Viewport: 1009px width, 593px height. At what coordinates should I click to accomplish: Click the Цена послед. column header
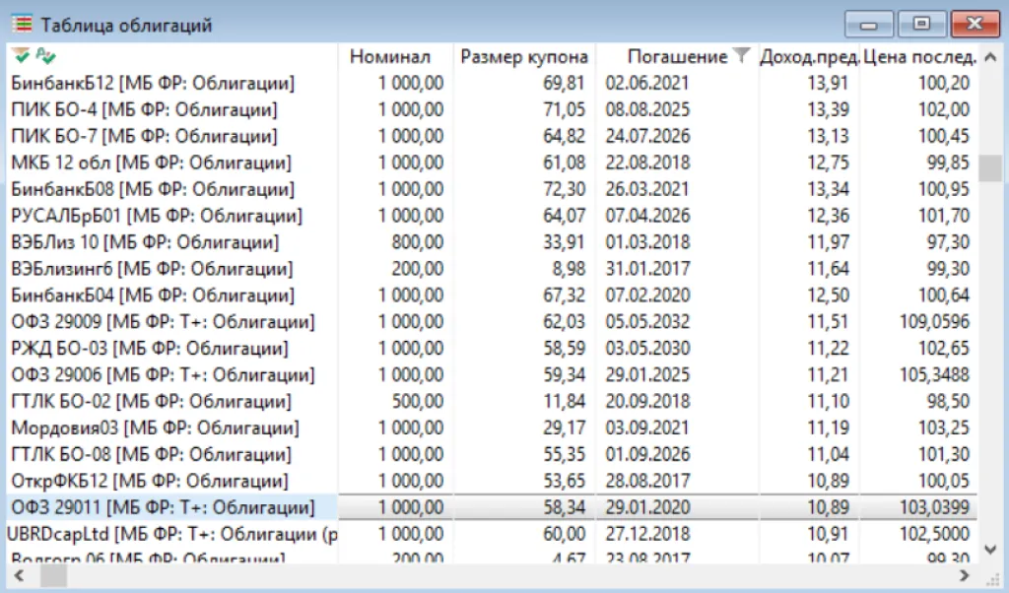pos(919,56)
